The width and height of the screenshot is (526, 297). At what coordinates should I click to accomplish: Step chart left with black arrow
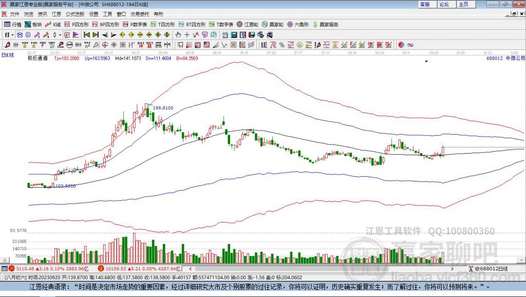tap(105, 35)
